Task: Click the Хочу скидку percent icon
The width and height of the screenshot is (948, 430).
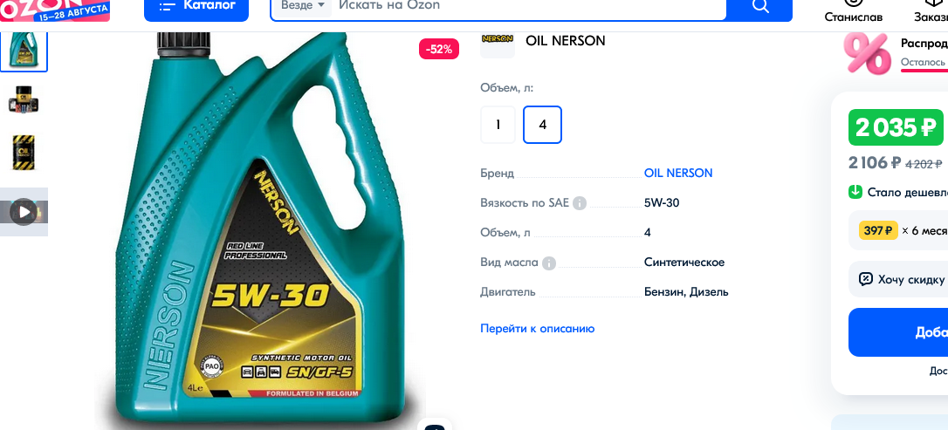Action: click(866, 279)
